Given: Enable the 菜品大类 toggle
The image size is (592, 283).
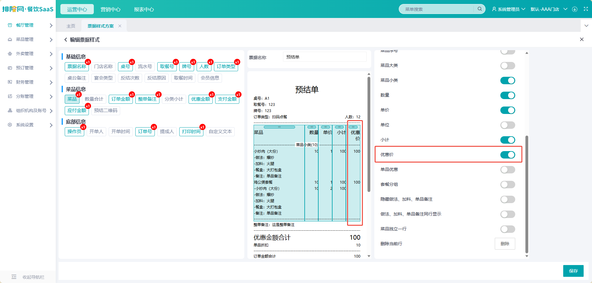Looking at the screenshot, I should coord(508,66).
